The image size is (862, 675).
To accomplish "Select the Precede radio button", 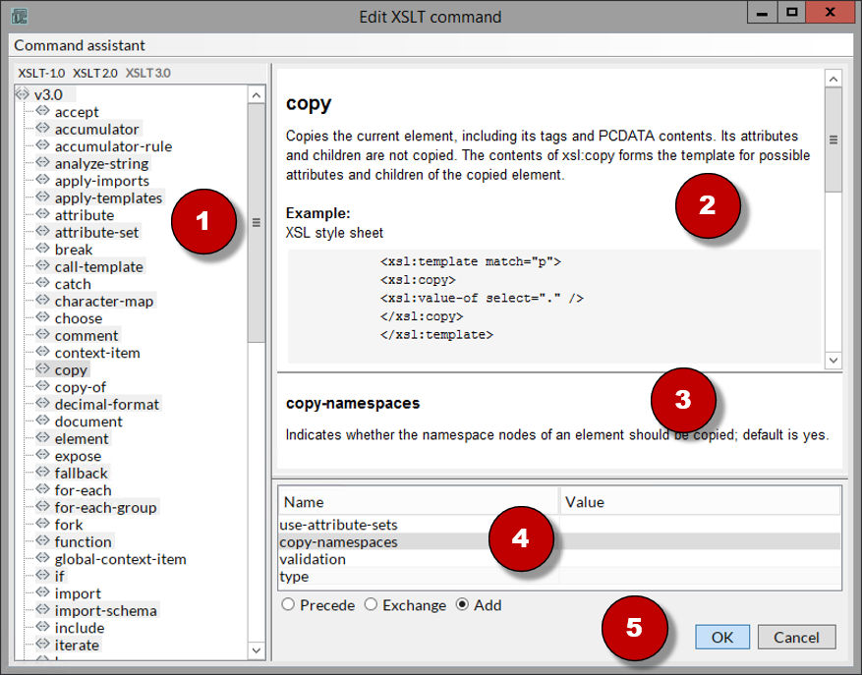I will point(288,605).
